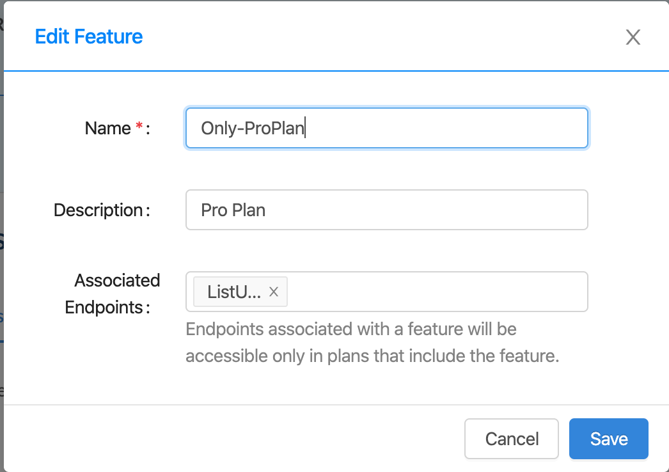Click the endpoints helper text below selector
This screenshot has height=472, width=669.
point(372,342)
